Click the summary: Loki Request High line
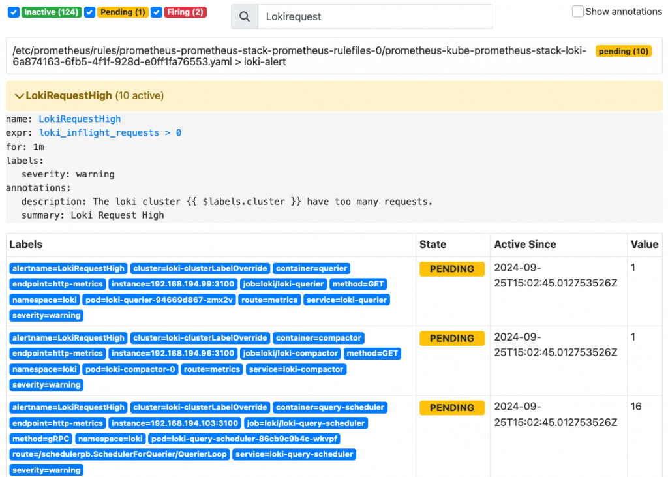The width and height of the screenshot is (668, 477). point(93,215)
